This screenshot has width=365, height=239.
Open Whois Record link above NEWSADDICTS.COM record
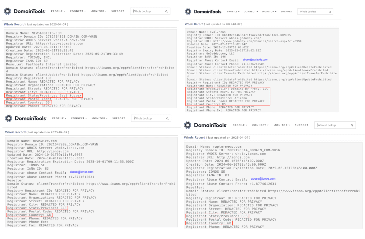click(14, 24)
